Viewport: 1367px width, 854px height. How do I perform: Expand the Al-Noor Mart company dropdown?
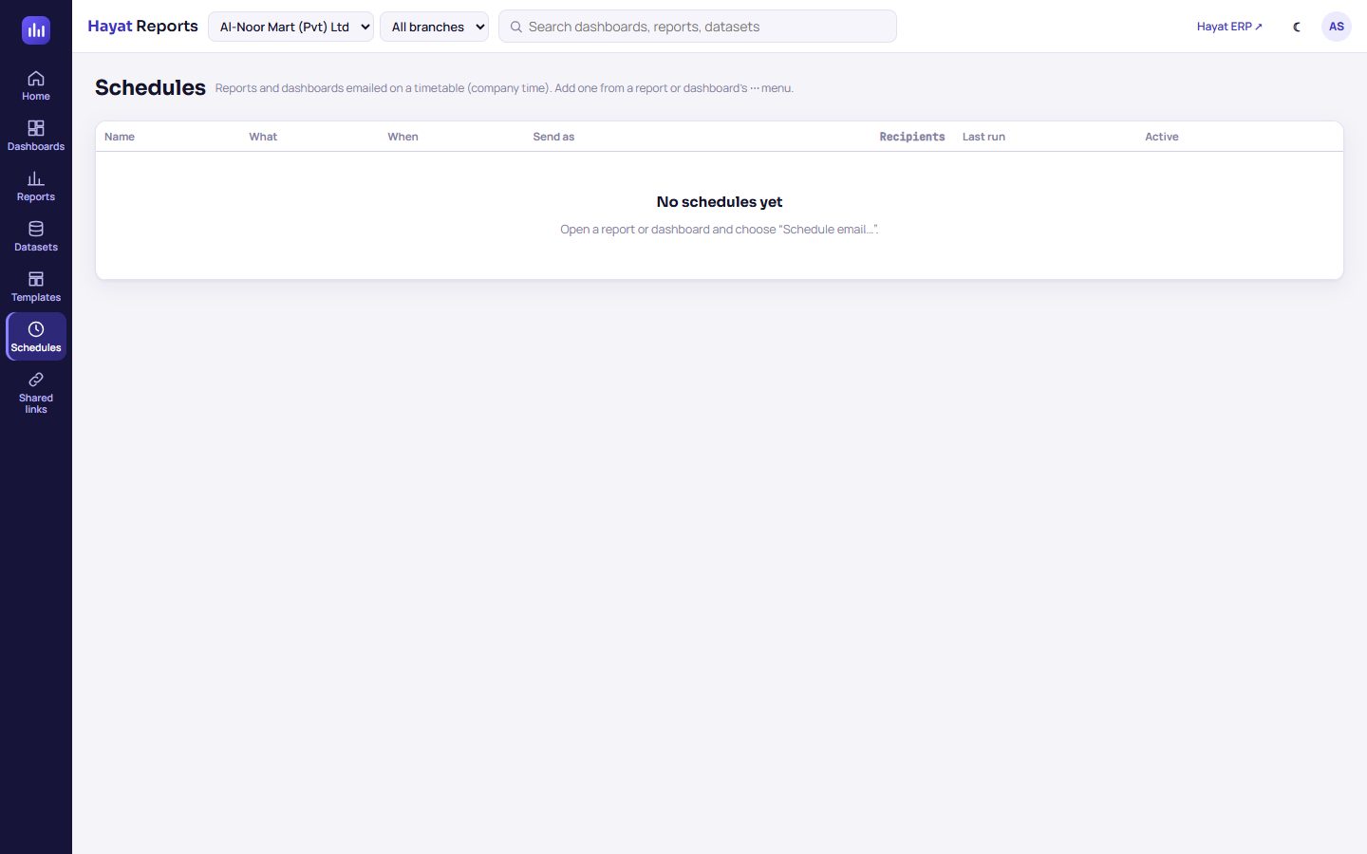click(x=290, y=27)
